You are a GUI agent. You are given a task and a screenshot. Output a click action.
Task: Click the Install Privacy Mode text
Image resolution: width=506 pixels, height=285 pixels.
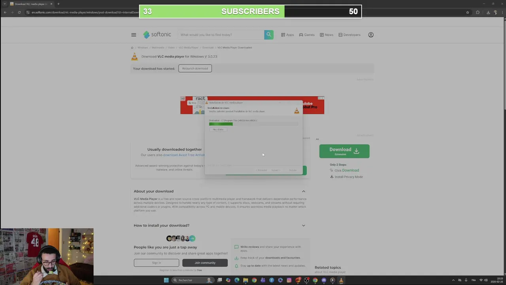click(349, 177)
